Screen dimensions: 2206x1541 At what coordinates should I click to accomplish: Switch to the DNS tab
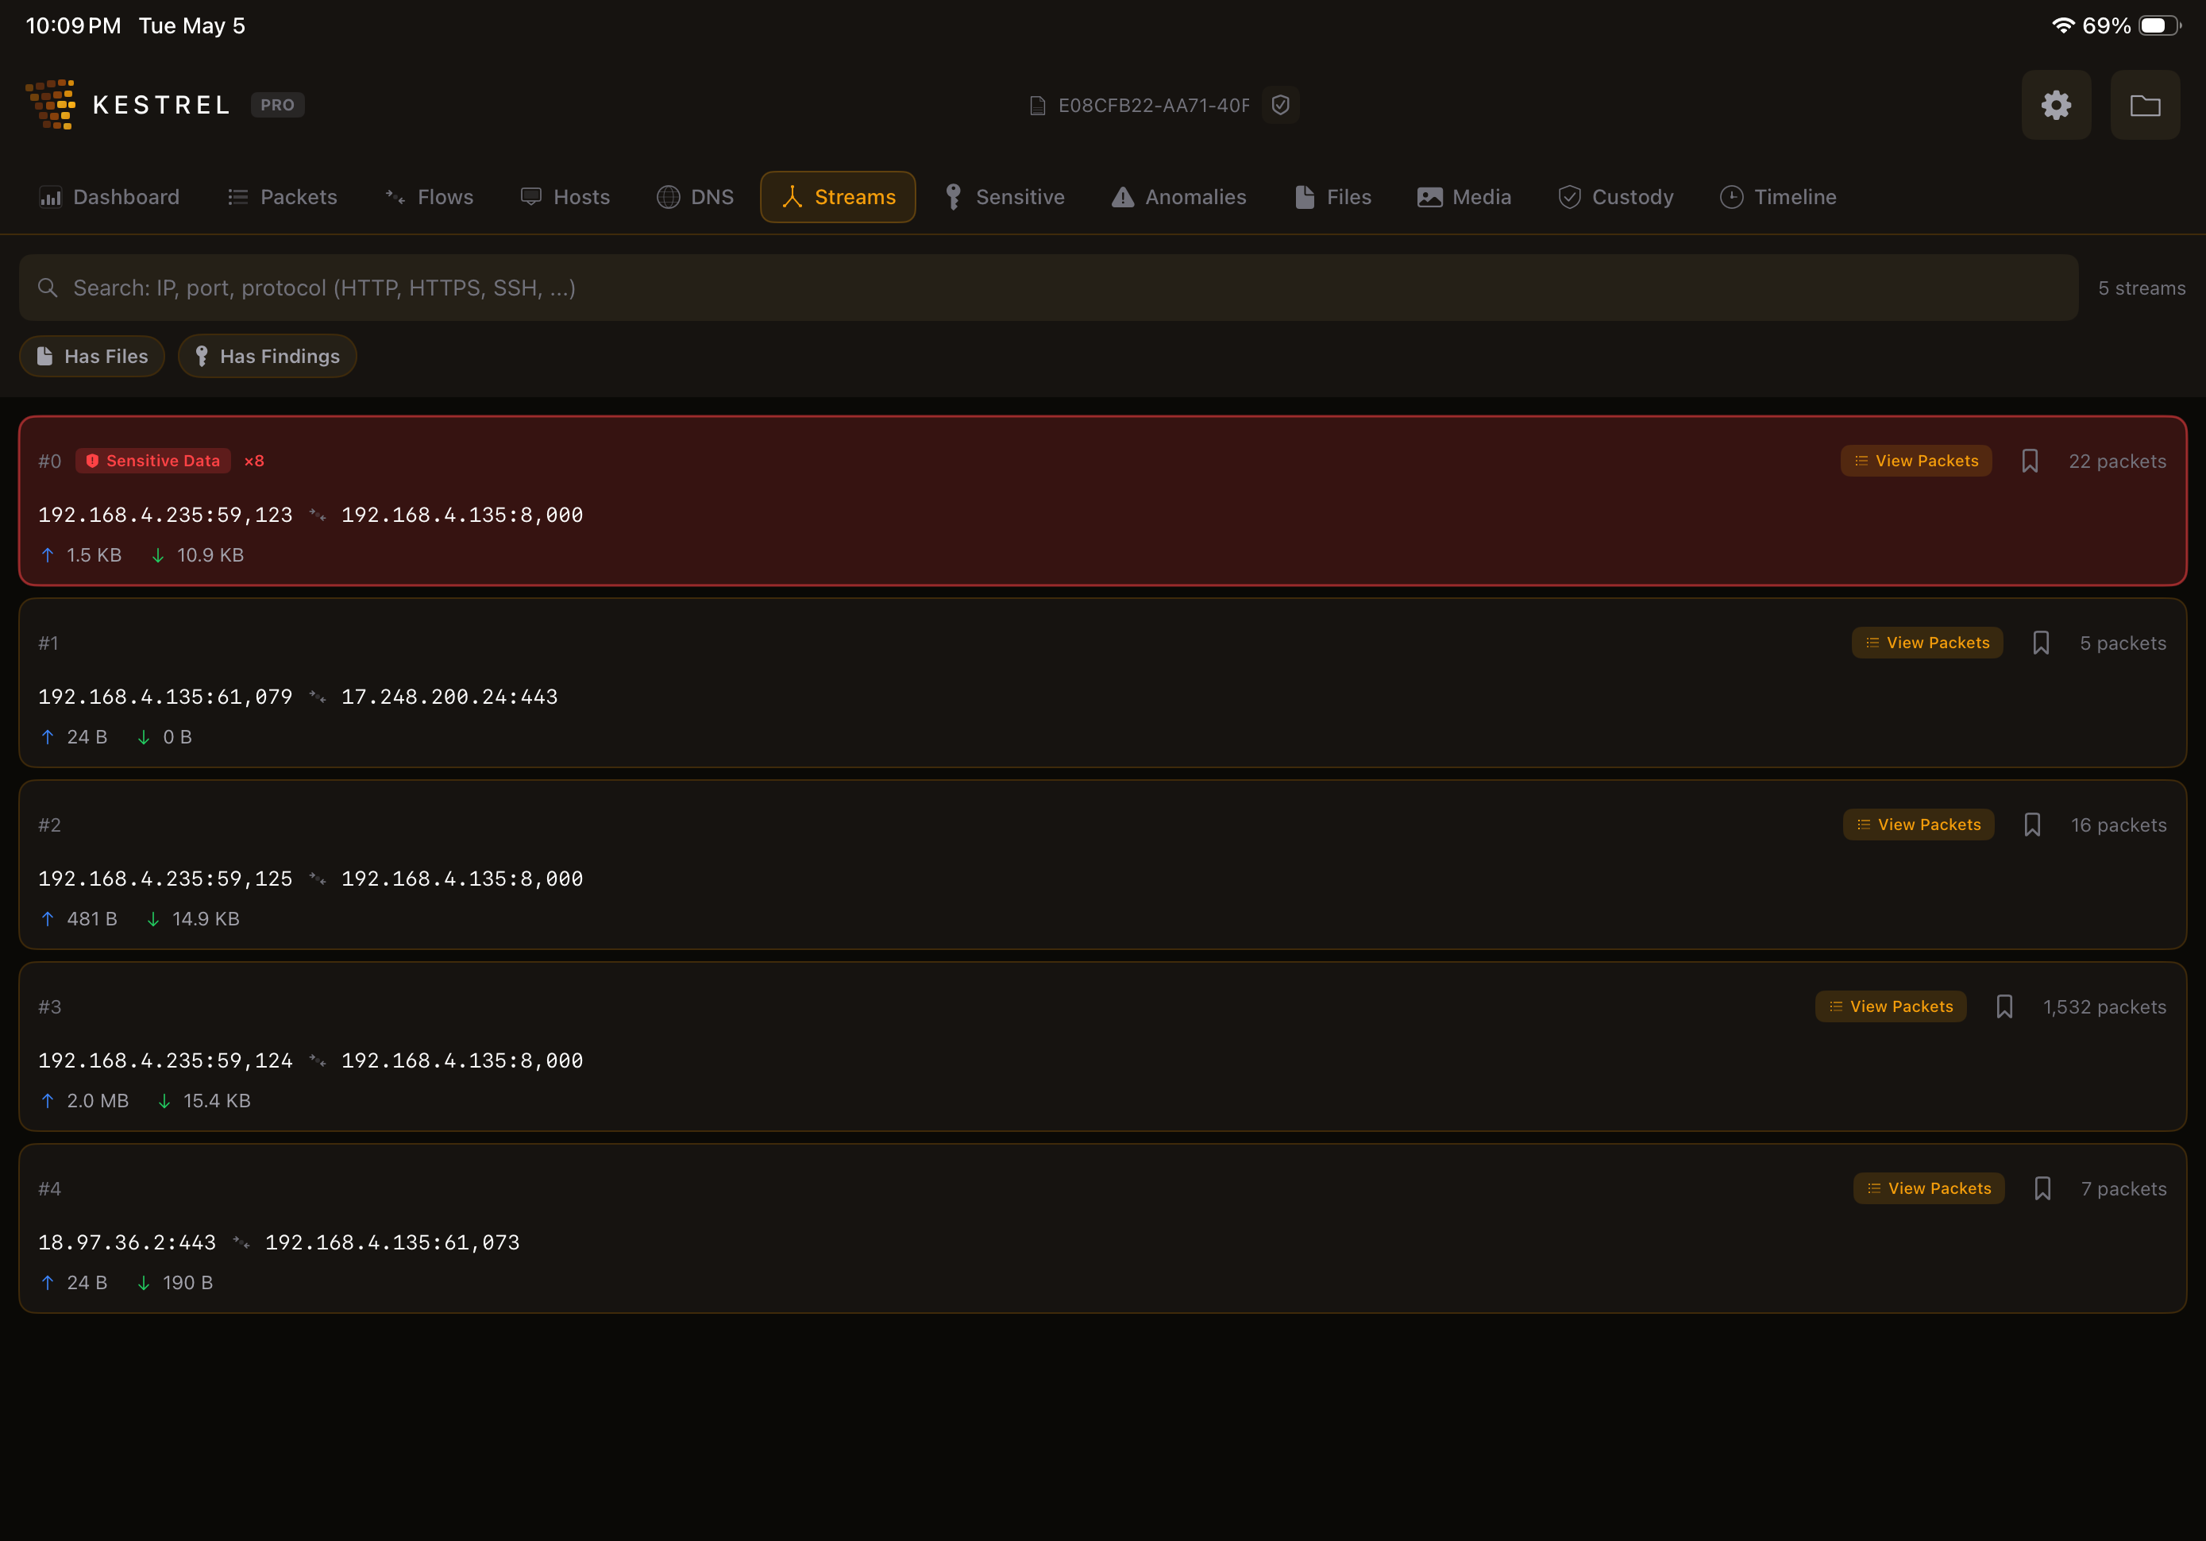pos(695,197)
